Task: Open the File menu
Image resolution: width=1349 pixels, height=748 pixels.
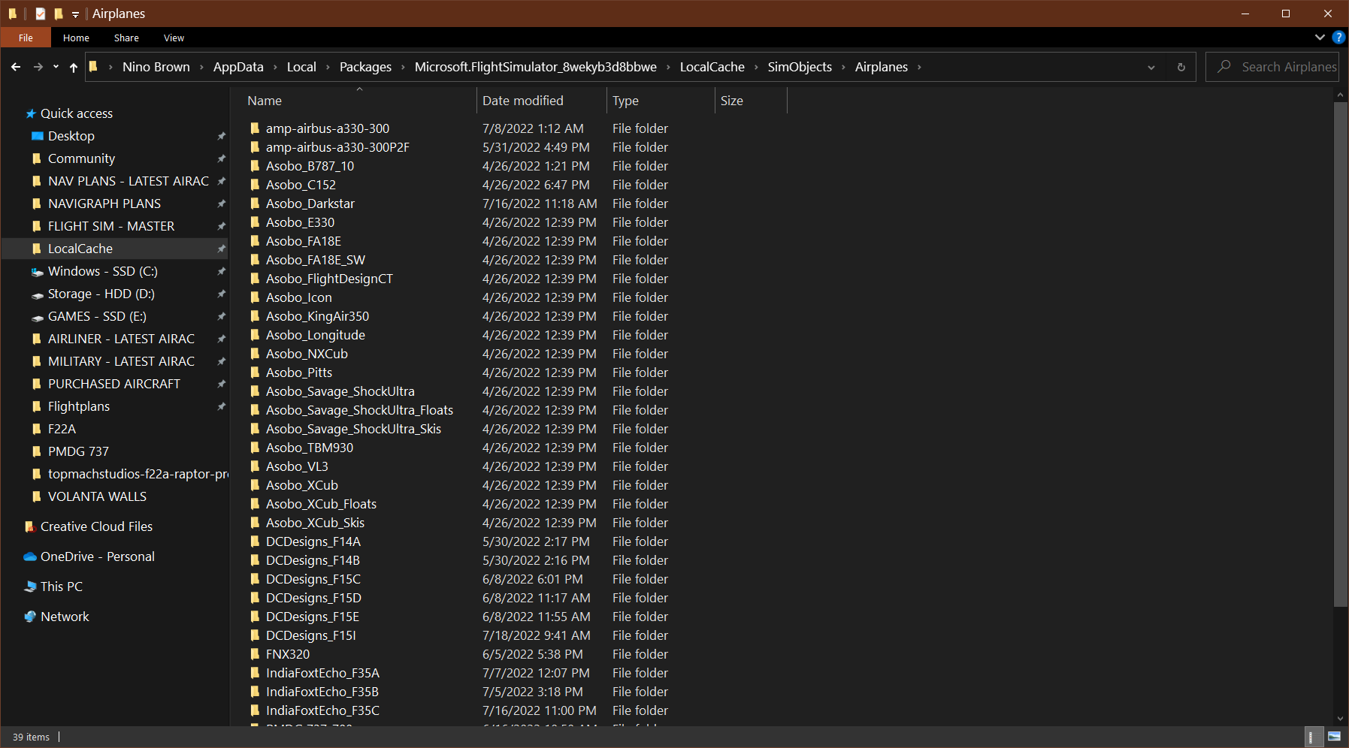Action: click(26, 38)
